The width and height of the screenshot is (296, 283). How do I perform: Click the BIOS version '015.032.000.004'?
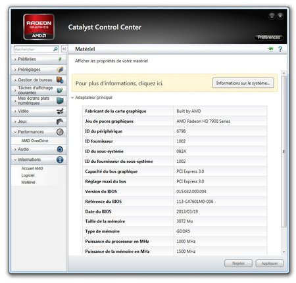pos(191,192)
